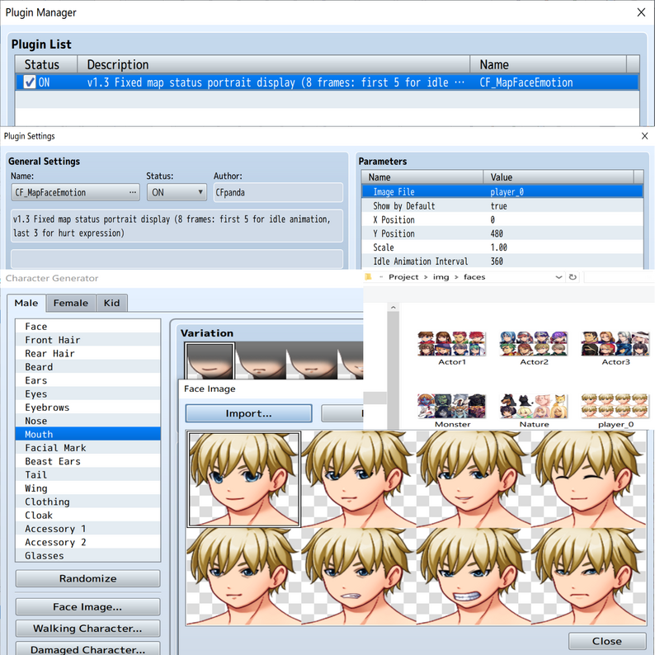
Task: Open the Actor2 faces file
Action: [534, 348]
